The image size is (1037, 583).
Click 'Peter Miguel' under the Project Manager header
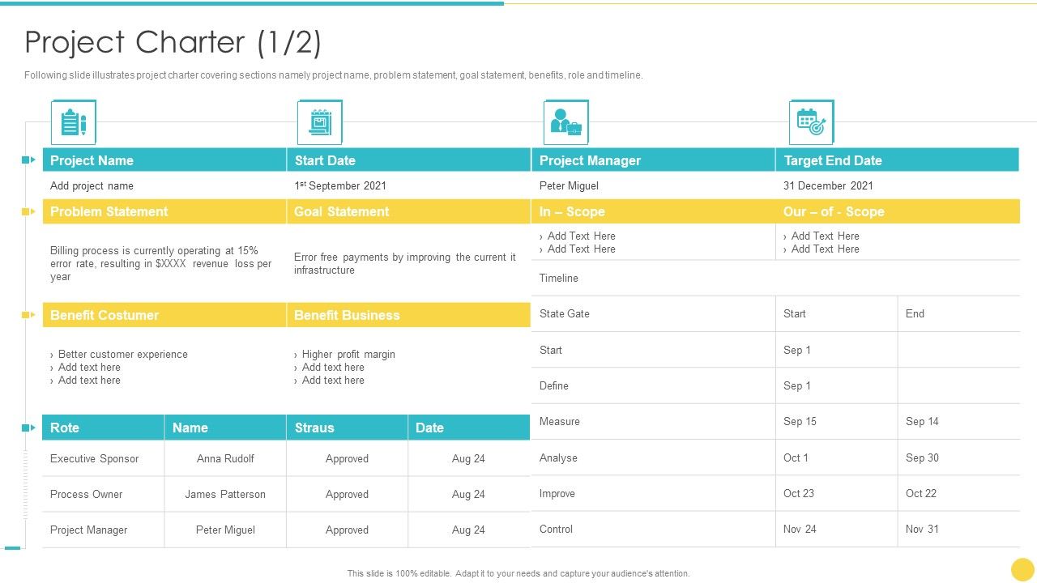point(569,185)
